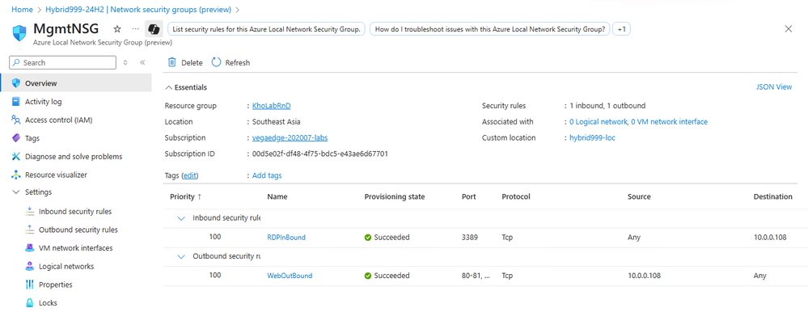Viewport: 808px width, 312px height.
Task: Open the Resource visualizer item
Action: click(49, 175)
